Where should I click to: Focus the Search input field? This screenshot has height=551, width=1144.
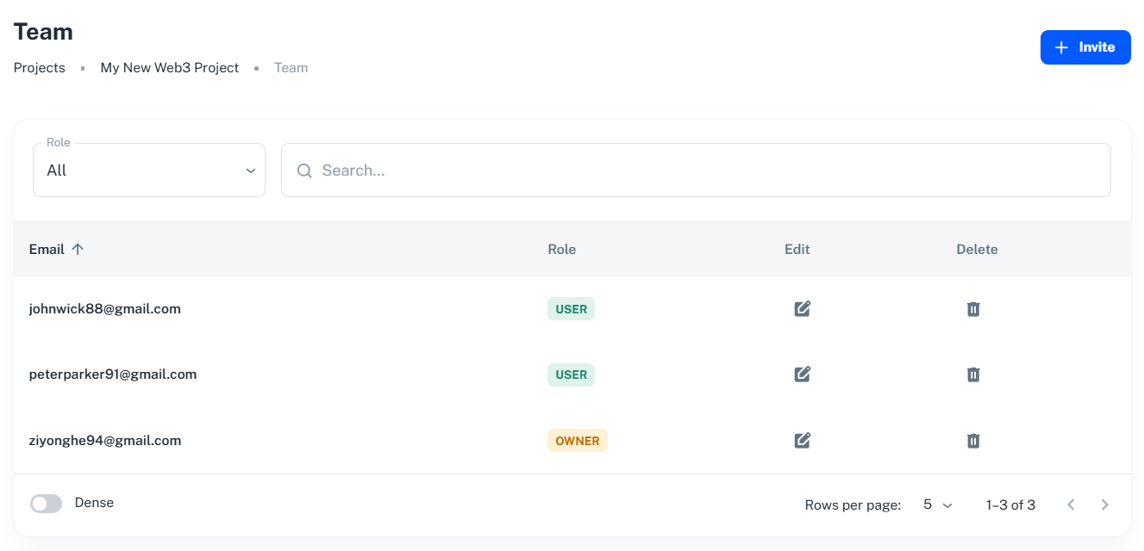point(696,170)
